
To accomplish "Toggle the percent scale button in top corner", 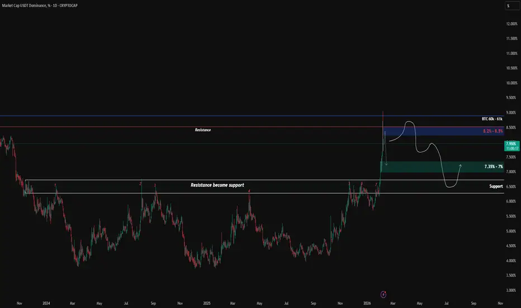I will tap(512, 6).
